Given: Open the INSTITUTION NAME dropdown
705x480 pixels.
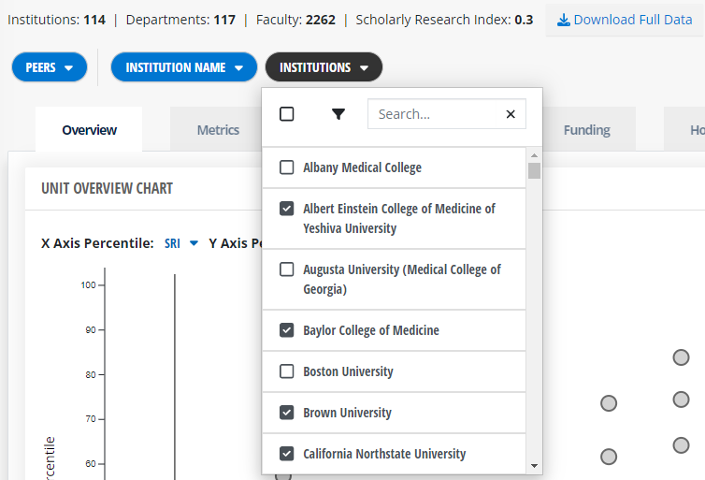Looking at the screenshot, I should [x=184, y=67].
